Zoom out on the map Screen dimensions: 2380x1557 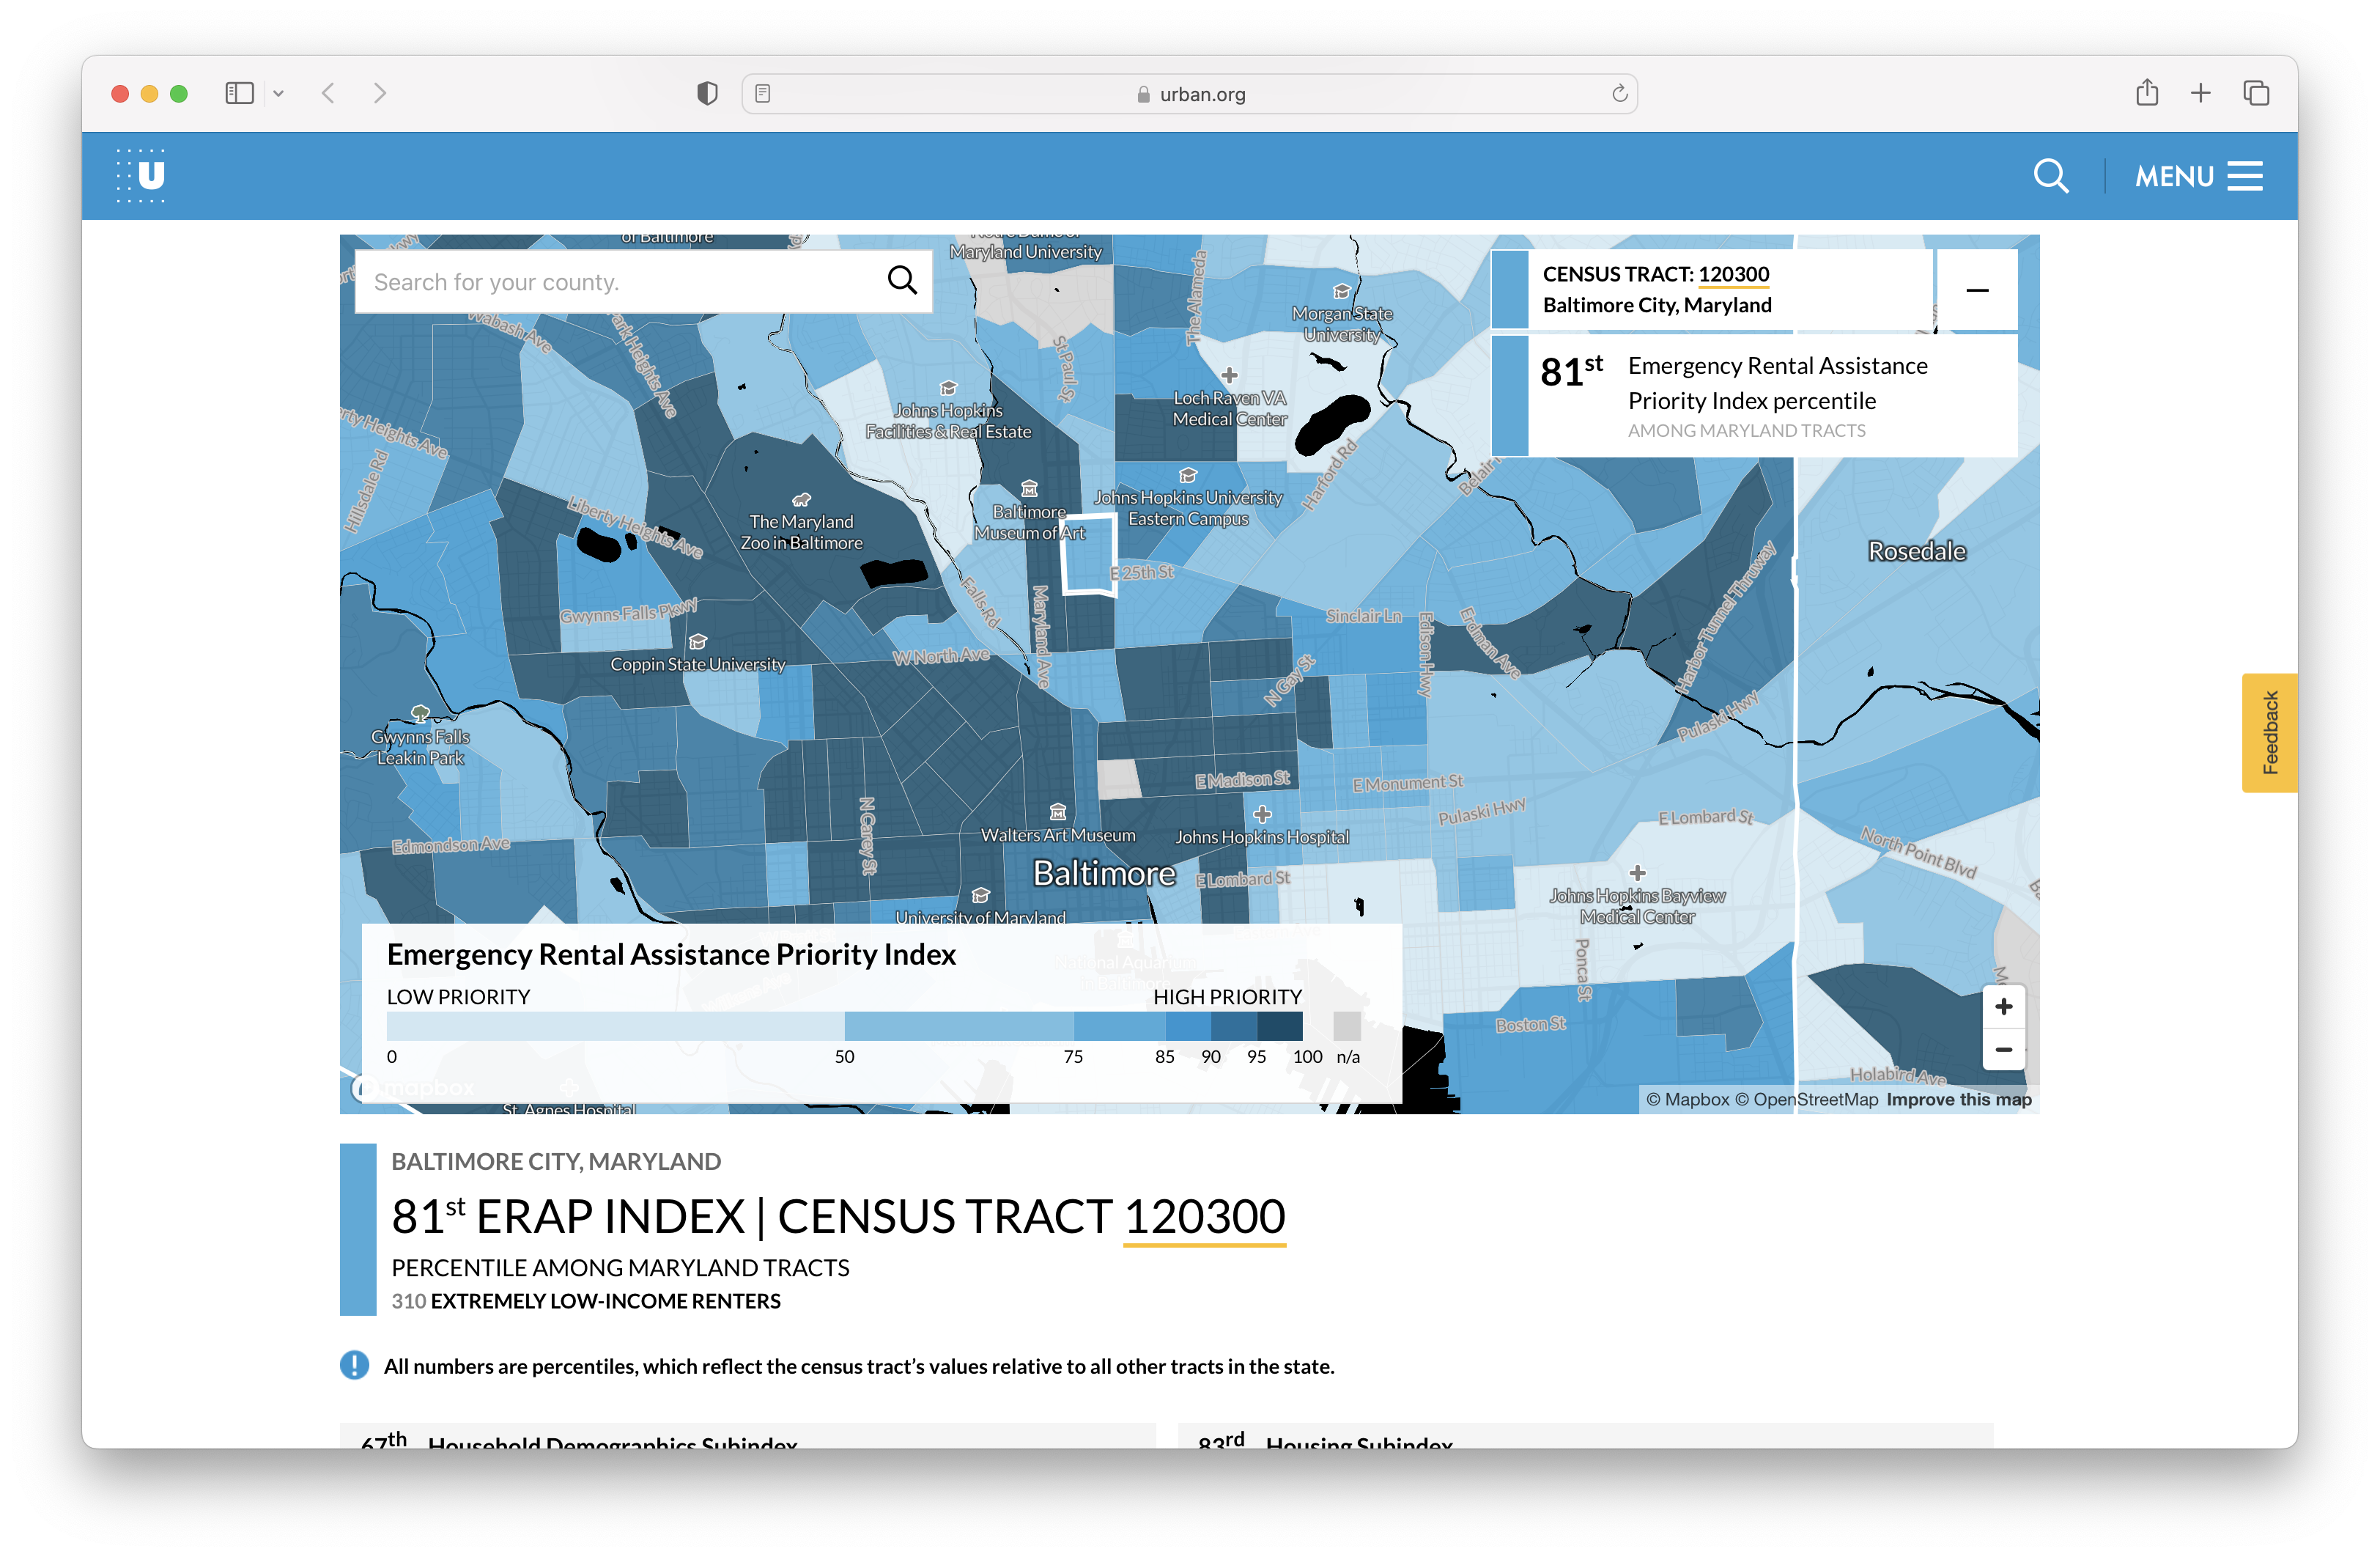point(2003,1050)
